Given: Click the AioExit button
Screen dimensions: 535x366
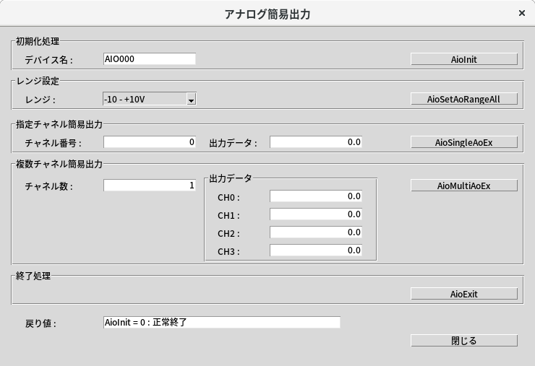Looking at the screenshot, I should [463, 294].
